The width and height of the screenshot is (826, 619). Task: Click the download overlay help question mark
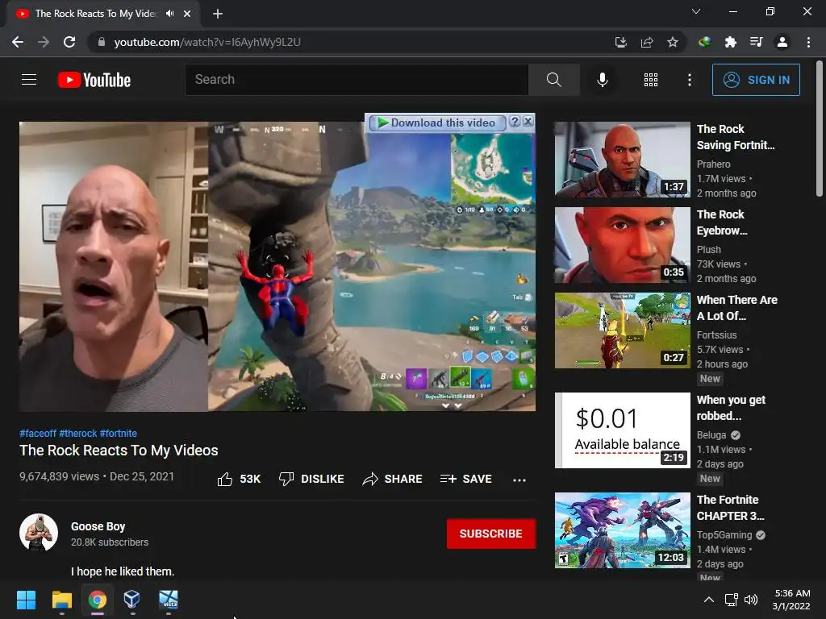point(515,122)
